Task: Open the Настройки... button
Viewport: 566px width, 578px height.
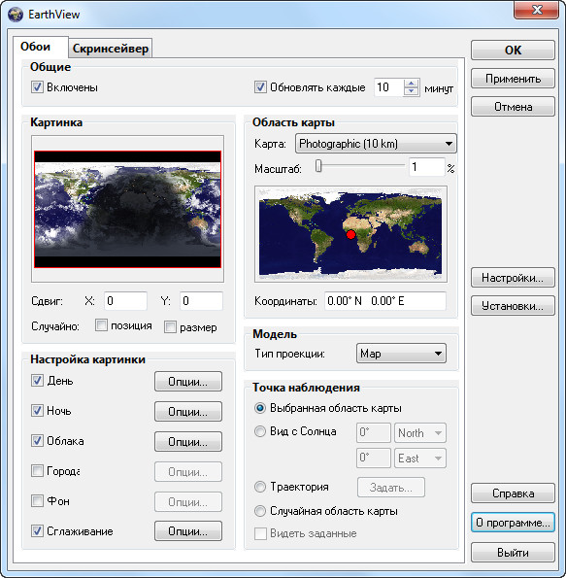Action: (513, 278)
